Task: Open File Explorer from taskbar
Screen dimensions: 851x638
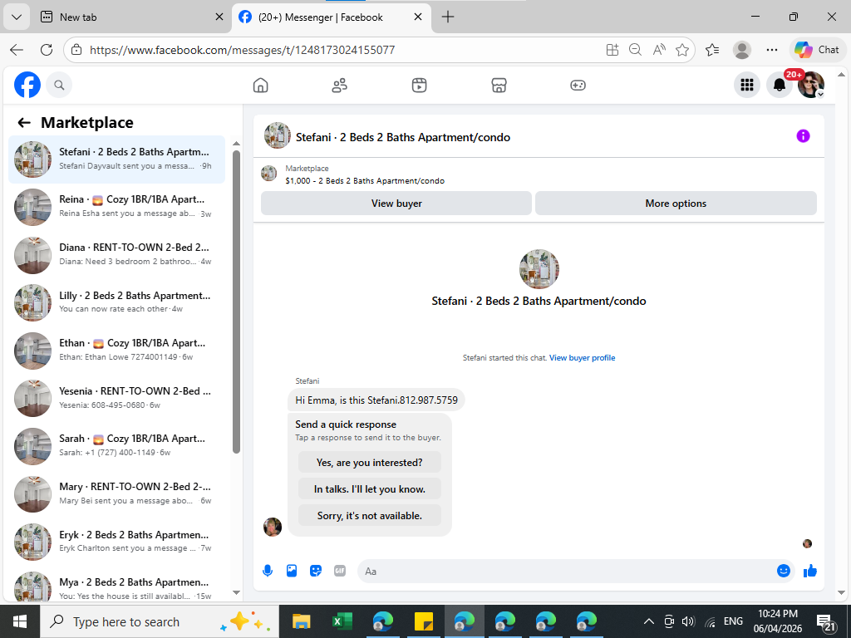Action: [301, 621]
